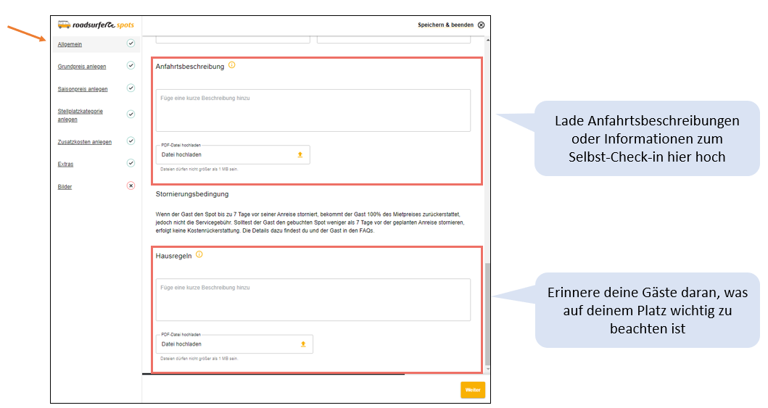Click the info icon next to Hausregeln
Screen dimensions: 768x408
click(199, 254)
